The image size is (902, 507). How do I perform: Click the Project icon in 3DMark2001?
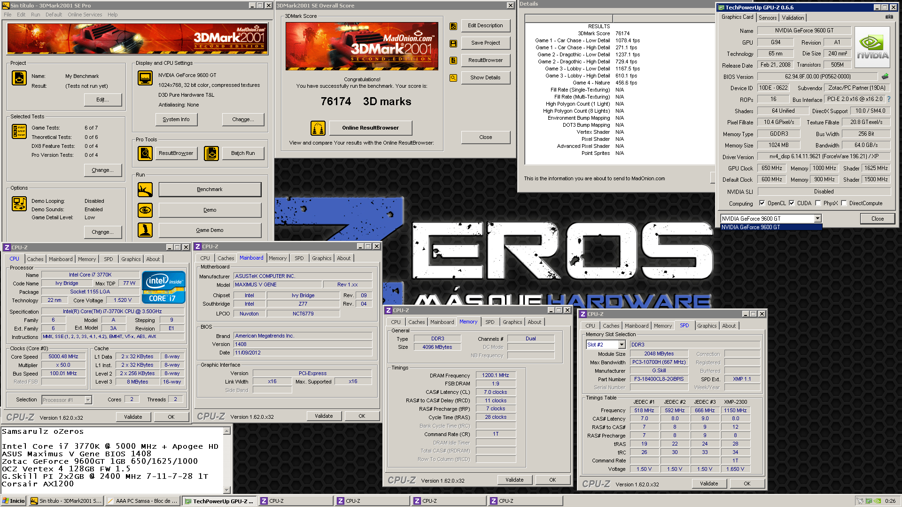point(19,78)
